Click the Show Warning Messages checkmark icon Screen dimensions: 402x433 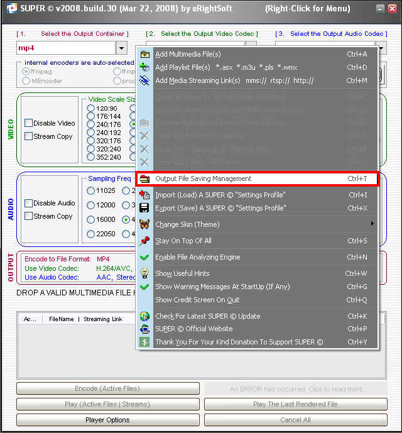(144, 287)
